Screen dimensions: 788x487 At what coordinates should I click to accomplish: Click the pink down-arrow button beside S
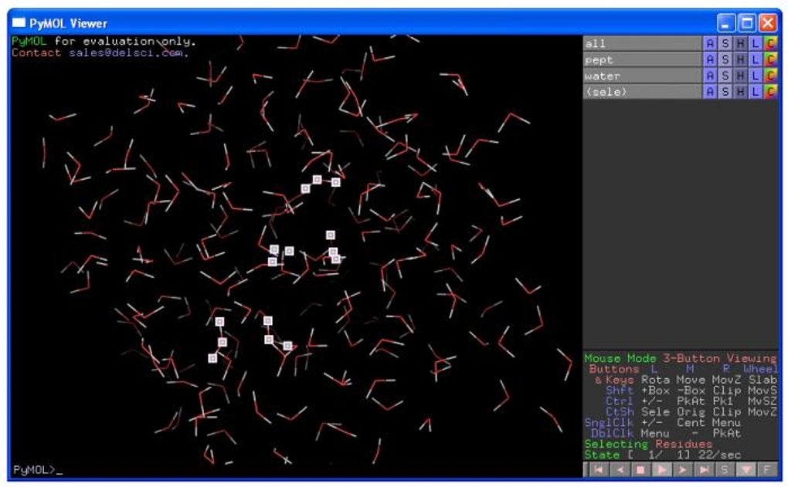tap(746, 470)
